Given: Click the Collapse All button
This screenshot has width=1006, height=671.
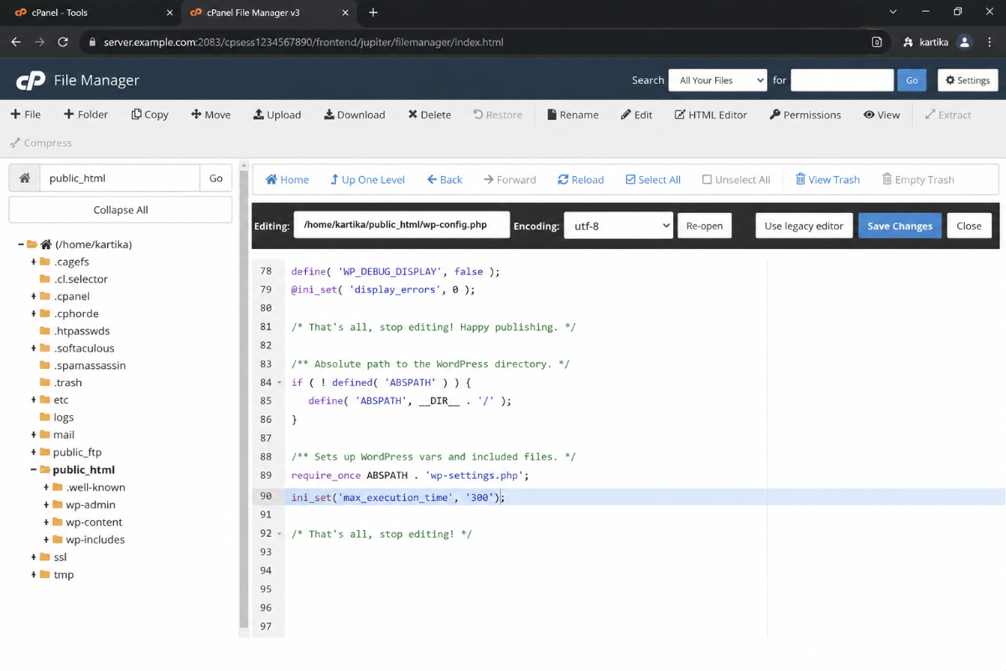Looking at the screenshot, I should (121, 210).
